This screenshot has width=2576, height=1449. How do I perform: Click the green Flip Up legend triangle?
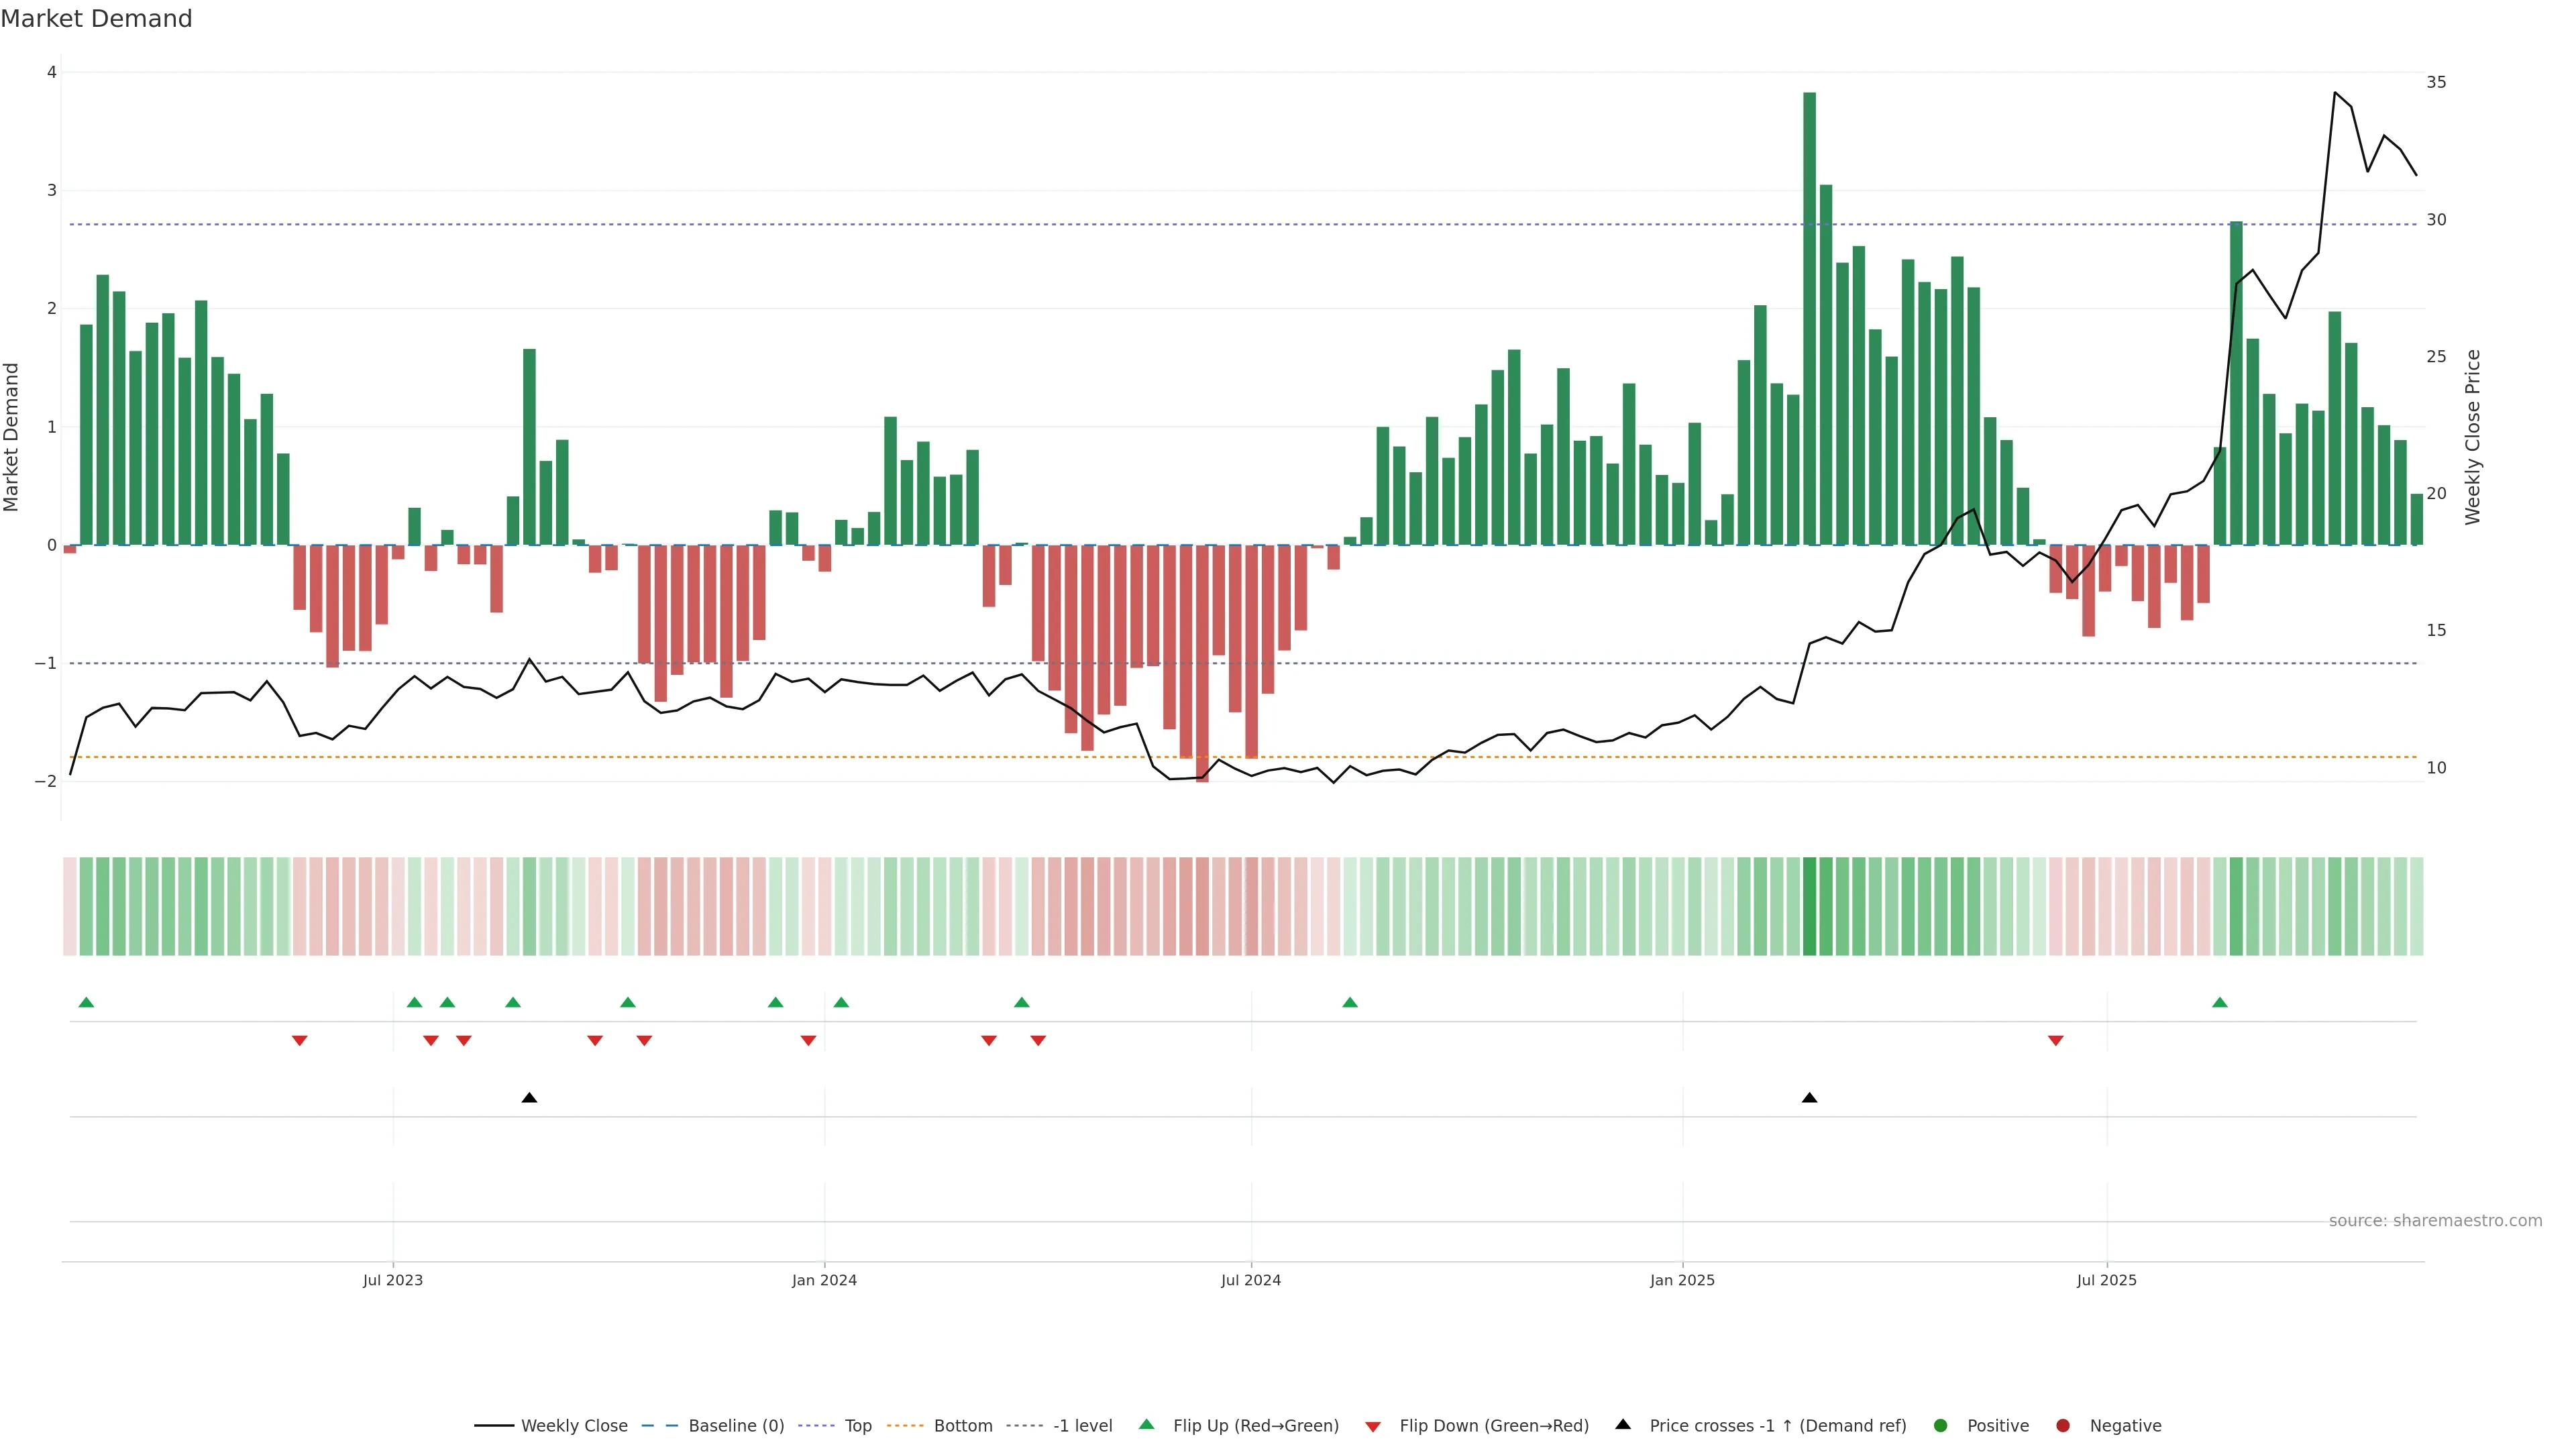(1147, 1425)
